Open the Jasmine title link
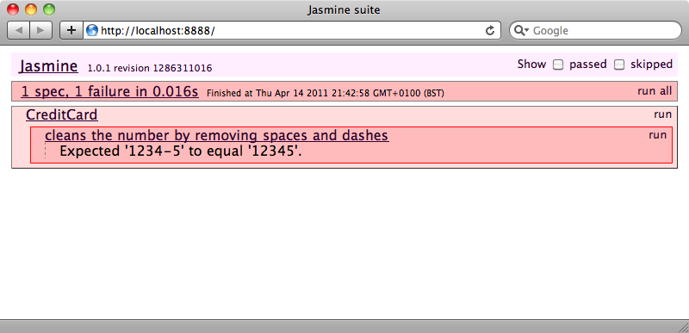 [x=48, y=66]
